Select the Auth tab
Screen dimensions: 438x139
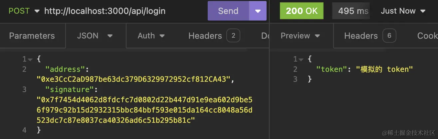pos(151,36)
